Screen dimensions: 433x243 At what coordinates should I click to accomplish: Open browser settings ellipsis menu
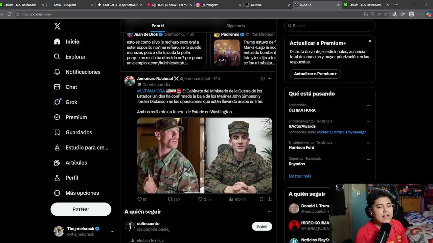tap(420, 14)
